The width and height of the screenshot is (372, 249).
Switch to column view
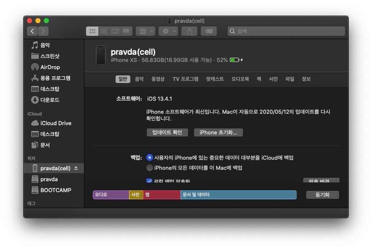(x=115, y=31)
